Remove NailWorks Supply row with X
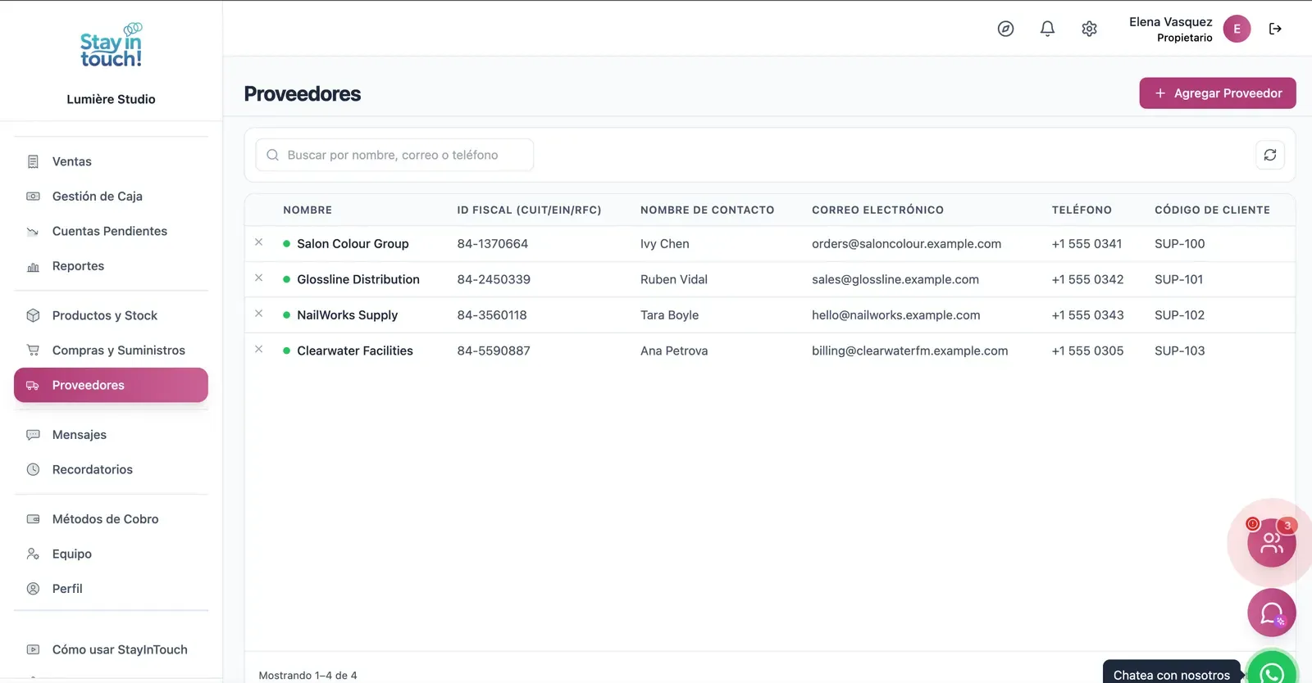This screenshot has height=683, width=1312. [258, 314]
